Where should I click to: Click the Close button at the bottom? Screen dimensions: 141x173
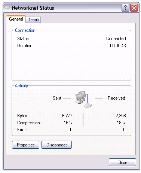[x=122, y=163]
